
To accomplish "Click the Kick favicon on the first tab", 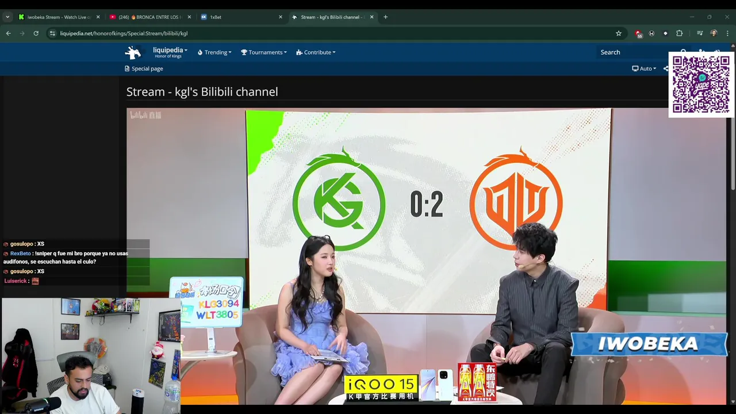I will (21, 17).
